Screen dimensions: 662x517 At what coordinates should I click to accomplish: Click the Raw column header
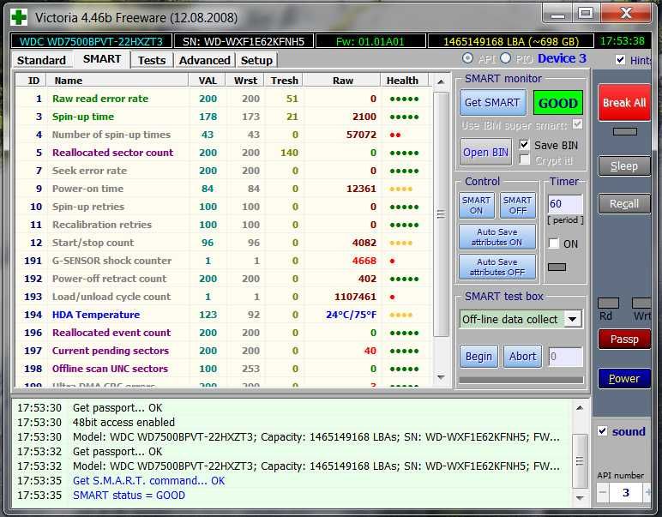(342, 81)
